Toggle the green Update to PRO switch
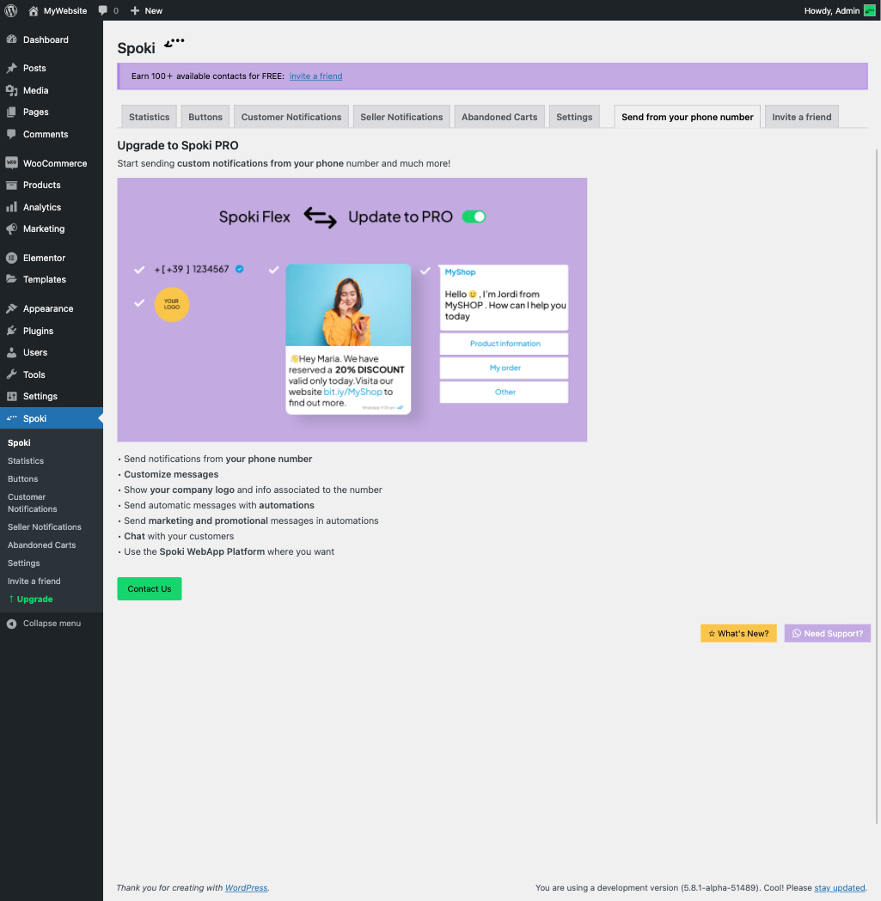Viewport: 881px width, 901px height. click(x=474, y=216)
